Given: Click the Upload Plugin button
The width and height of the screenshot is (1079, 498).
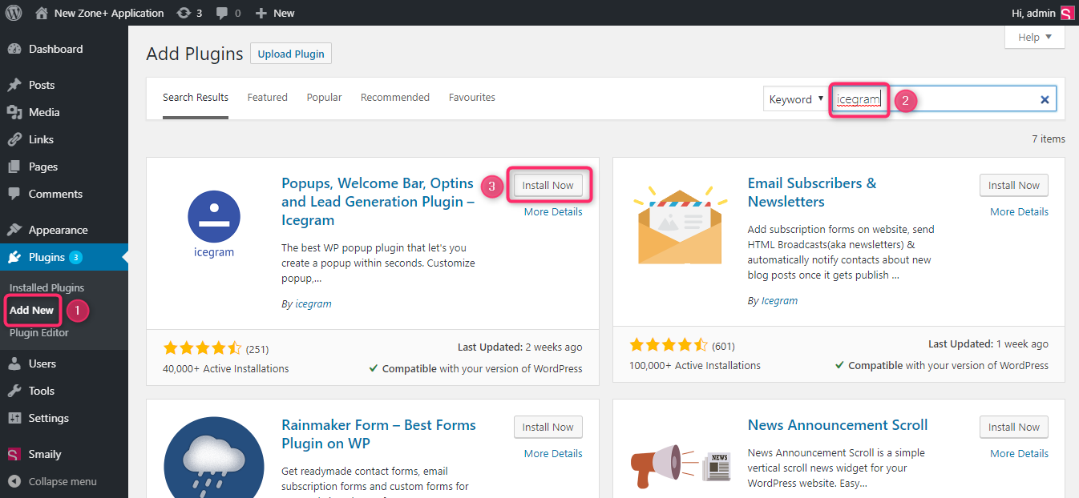Looking at the screenshot, I should 291,54.
